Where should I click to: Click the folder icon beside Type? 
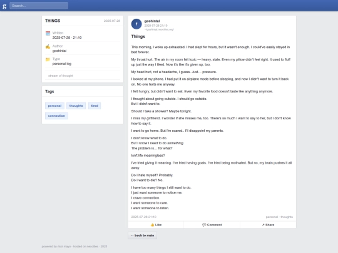pos(48,59)
